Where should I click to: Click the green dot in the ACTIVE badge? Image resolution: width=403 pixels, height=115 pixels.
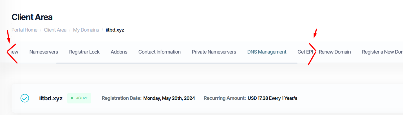point(72,98)
